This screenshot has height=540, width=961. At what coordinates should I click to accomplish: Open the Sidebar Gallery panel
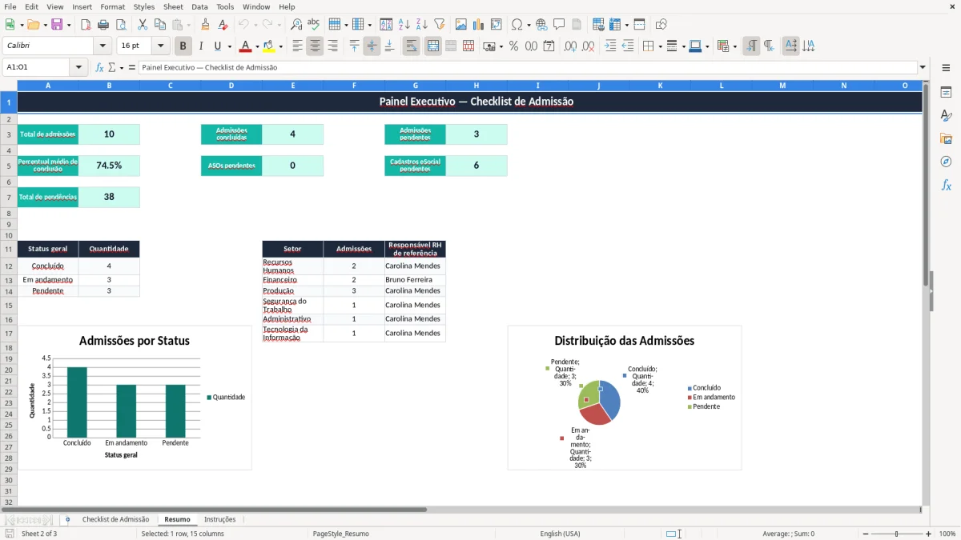[946, 139]
